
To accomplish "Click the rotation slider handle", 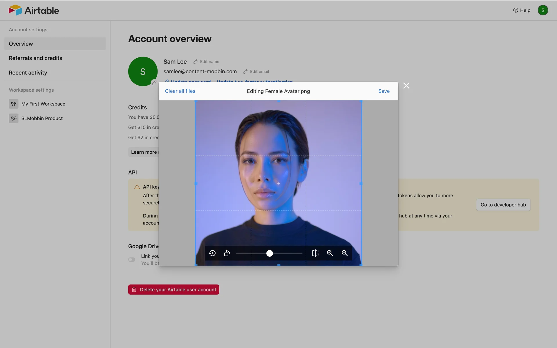I will pos(270,253).
